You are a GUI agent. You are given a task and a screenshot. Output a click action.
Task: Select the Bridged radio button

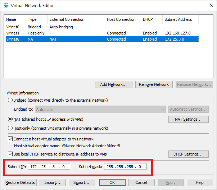point(10,100)
